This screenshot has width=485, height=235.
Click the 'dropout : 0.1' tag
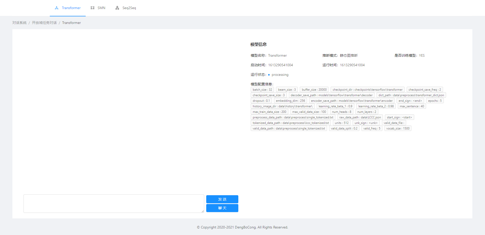coord(261,101)
